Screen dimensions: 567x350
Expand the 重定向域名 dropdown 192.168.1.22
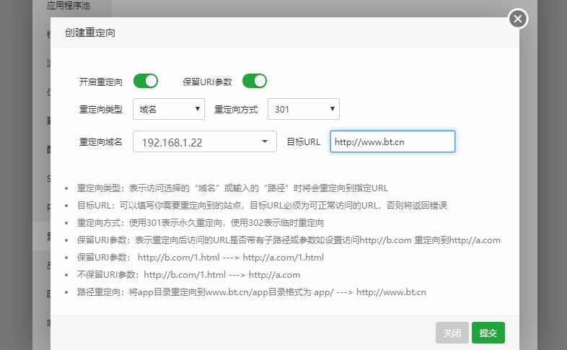click(x=205, y=141)
